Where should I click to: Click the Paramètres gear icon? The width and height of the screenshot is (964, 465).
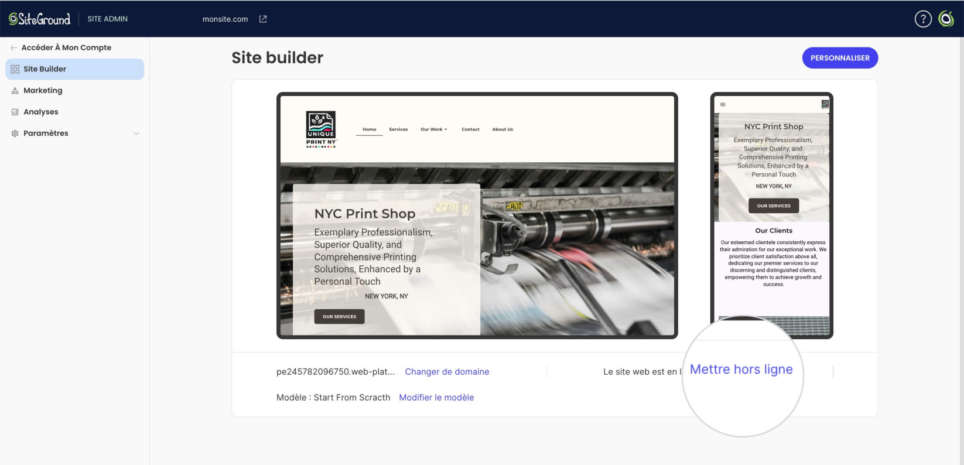[x=15, y=134]
